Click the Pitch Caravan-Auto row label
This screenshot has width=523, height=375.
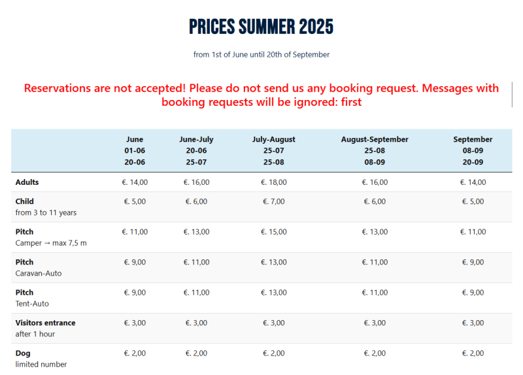pos(25,262)
